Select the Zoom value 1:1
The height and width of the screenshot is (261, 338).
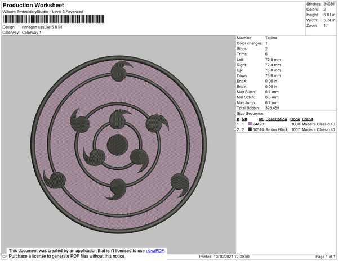pyautogui.click(x=326, y=26)
